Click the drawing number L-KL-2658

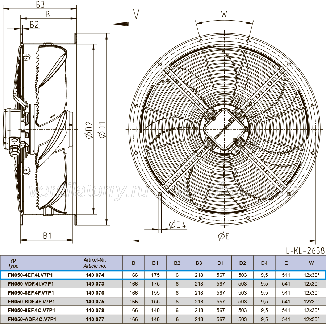pos(305,250)
